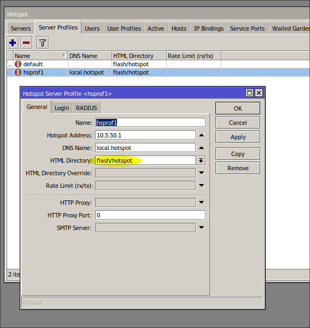Switch to the Login tab
This screenshot has height=328, width=310.
(x=62, y=108)
